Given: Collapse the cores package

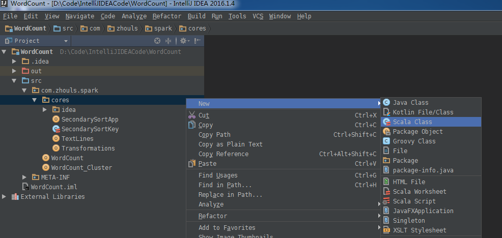Looking at the screenshot, I should click(35, 100).
